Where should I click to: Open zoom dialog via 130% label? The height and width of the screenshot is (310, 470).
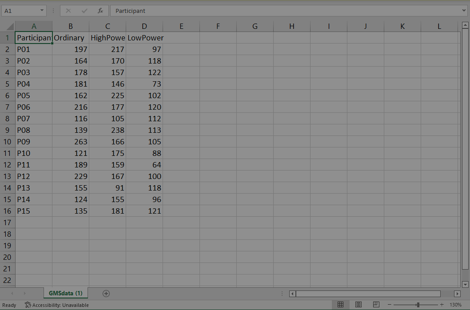point(456,305)
